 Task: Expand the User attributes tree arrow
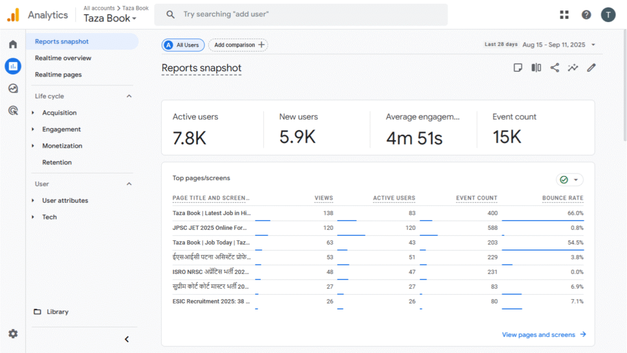click(x=33, y=200)
